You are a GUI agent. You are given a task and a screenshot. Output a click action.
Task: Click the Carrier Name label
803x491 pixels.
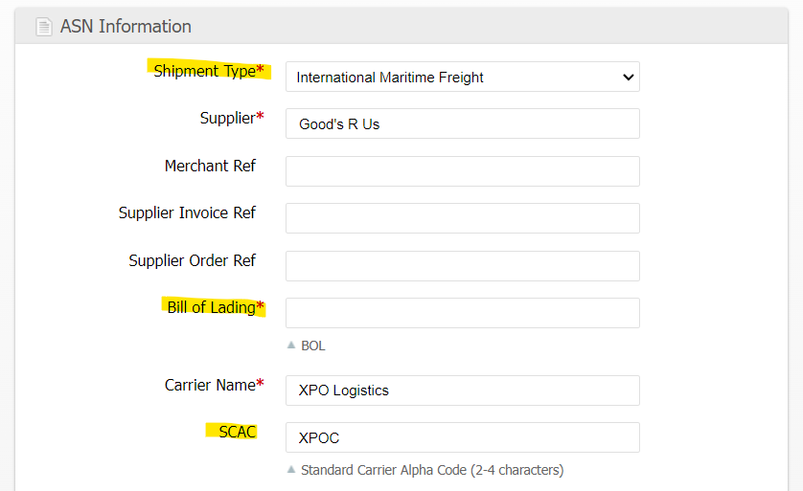[210, 385]
